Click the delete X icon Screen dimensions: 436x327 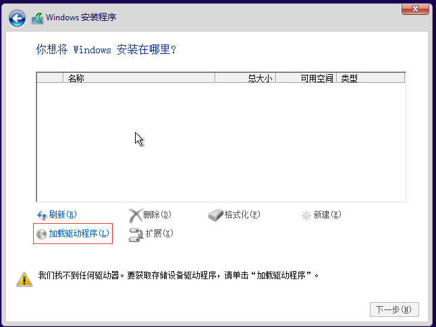[136, 215]
